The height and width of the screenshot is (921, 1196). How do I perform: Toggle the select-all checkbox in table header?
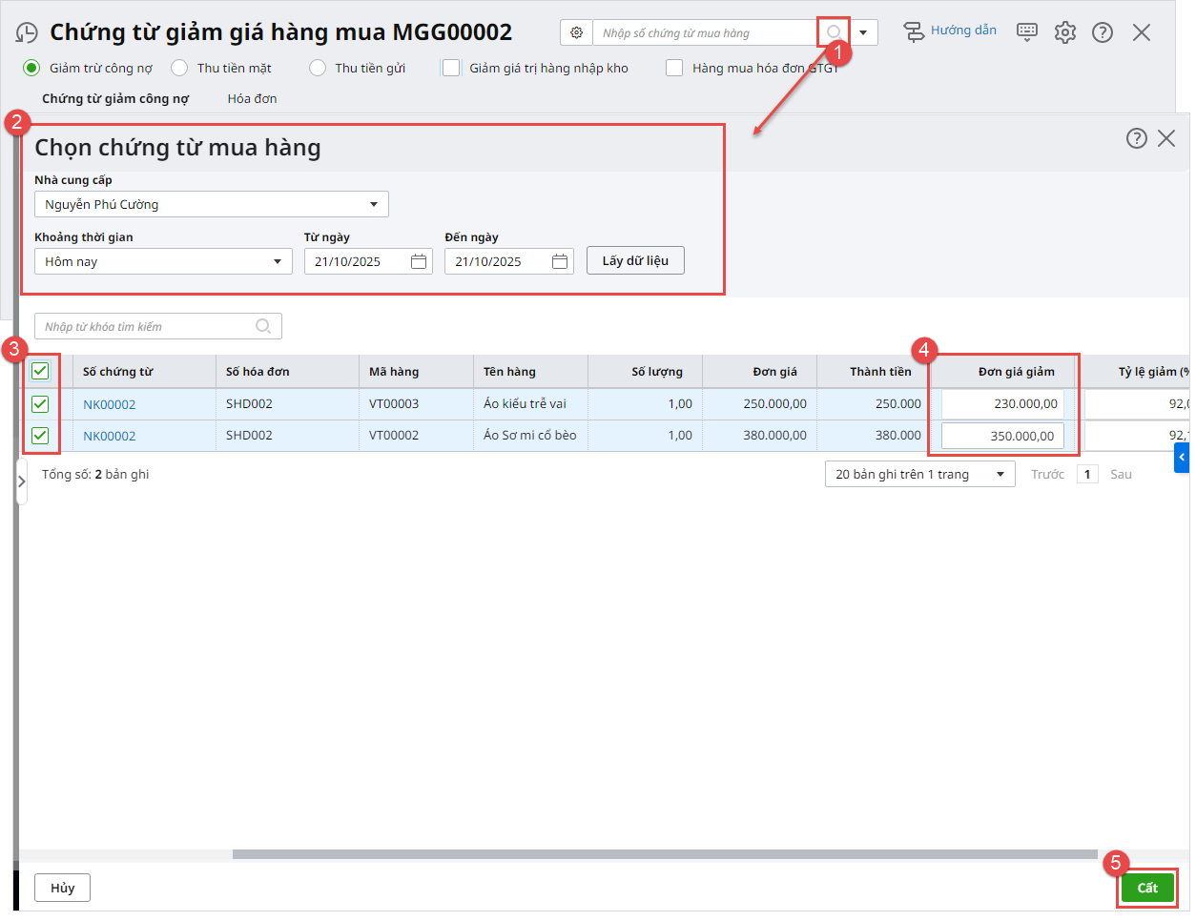[x=40, y=371]
